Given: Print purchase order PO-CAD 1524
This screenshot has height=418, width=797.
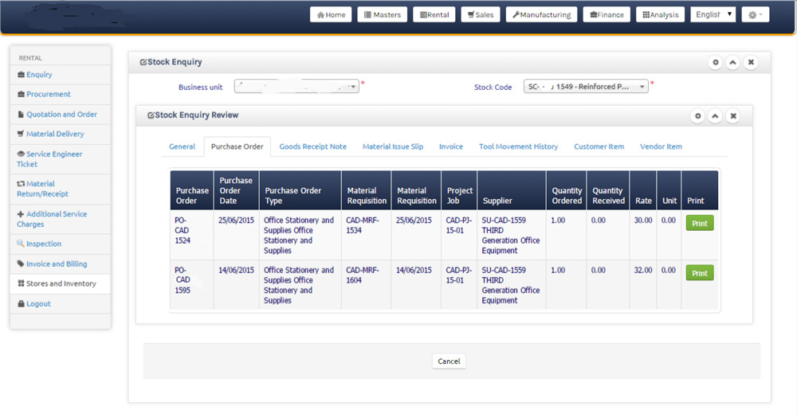Looking at the screenshot, I should pyautogui.click(x=699, y=224).
